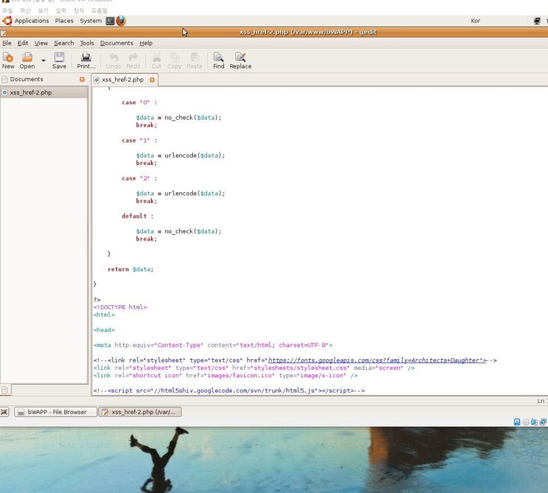
Task: Open the System menu in top panel
Action: [91, 20]
